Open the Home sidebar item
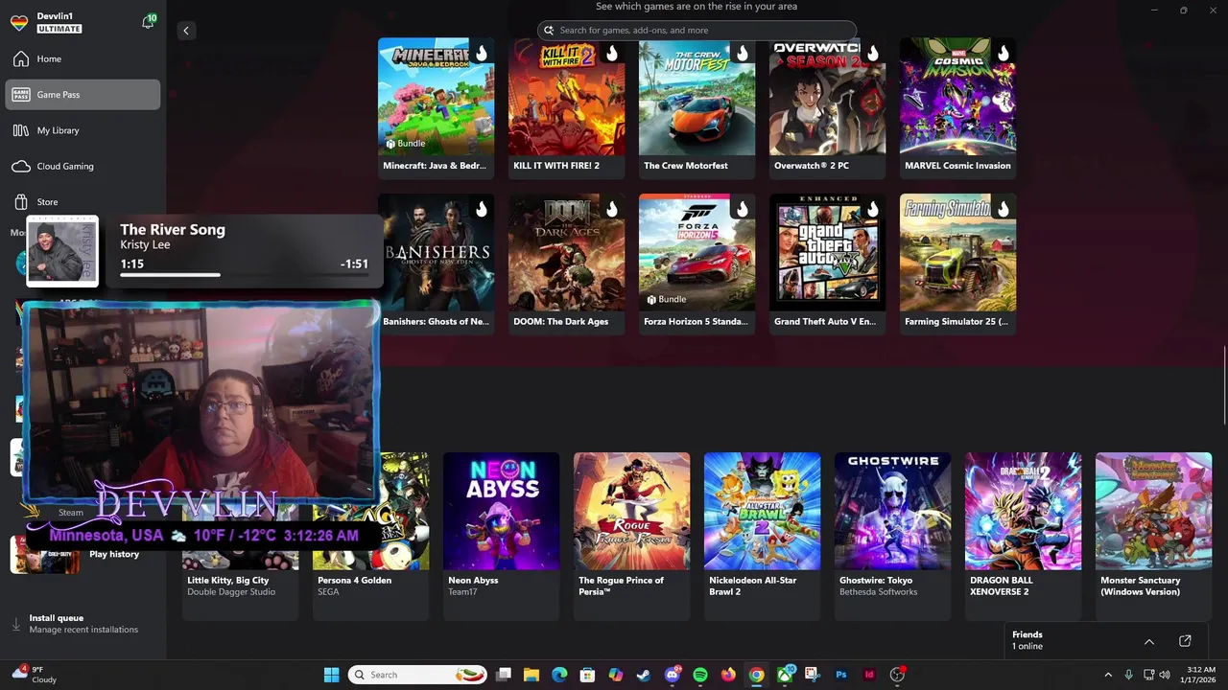The height and width of the screenshot is (690, 1228). click(x=83, y=59)
